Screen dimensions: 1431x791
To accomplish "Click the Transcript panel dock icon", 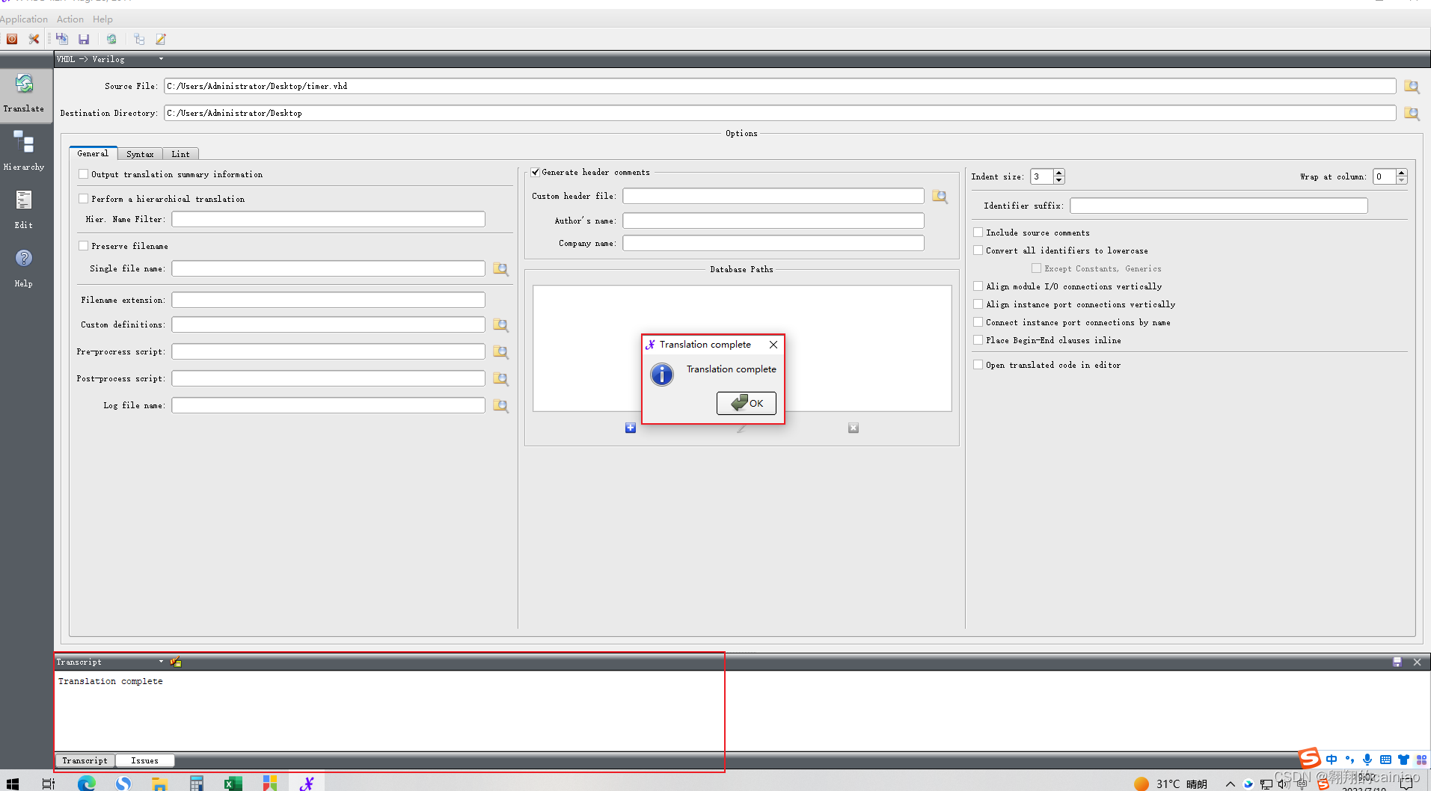I will pos(1397,662).
